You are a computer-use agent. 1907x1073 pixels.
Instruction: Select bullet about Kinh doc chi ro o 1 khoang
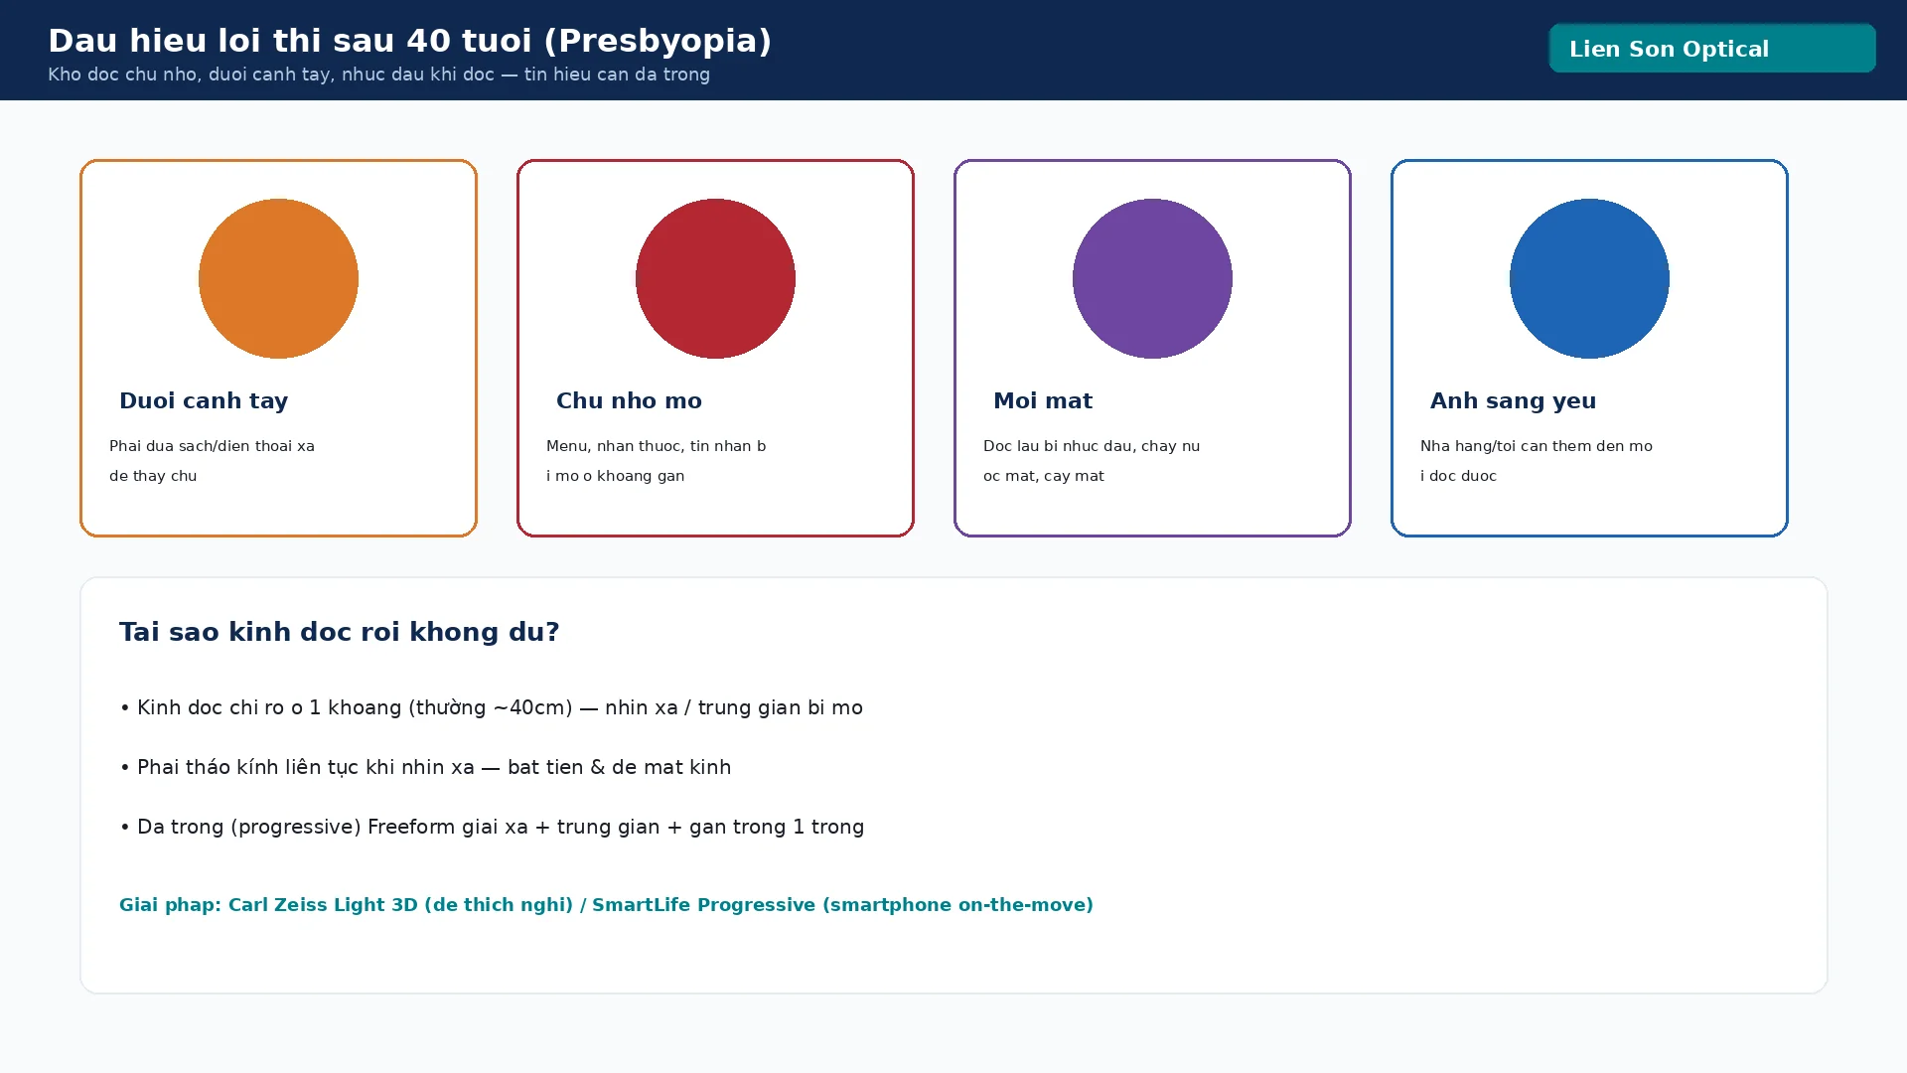pyautogui.click(x=491, y=707)
